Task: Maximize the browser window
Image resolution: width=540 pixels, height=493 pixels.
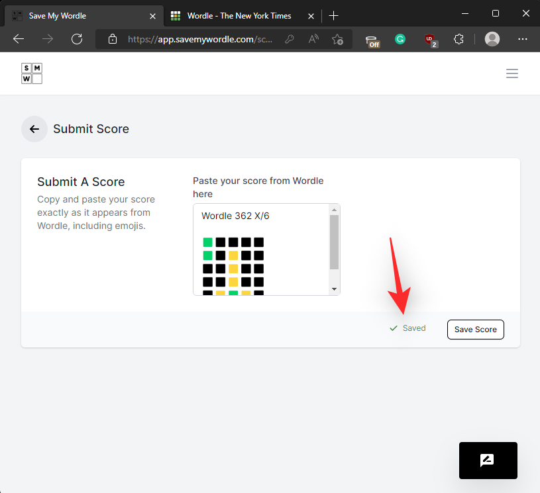Action: (496, 13)
